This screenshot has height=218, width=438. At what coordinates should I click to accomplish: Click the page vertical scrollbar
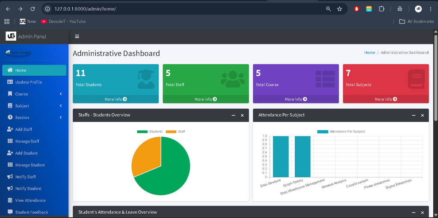pyautogui.click(x=436, y=78)
